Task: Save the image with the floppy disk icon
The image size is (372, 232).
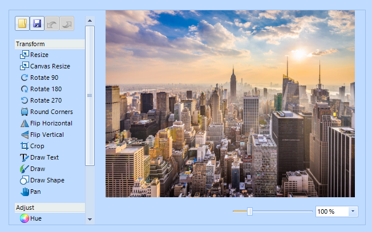Action: point(37,23)
